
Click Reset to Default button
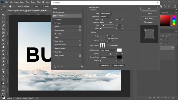(x=118, y=66)
